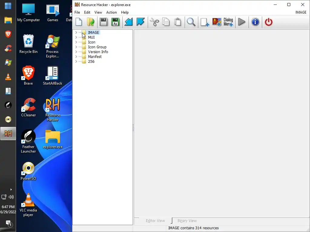Click the Import resource blue arrow icon
Viewport: 310px width, 232px height.
(140, 22)
